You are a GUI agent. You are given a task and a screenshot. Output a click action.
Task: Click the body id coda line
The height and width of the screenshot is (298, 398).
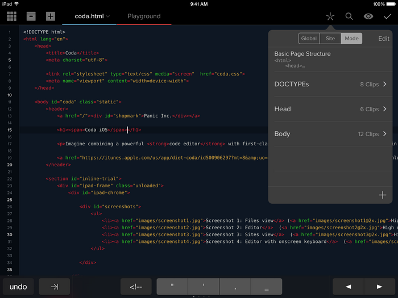point(78,102)
